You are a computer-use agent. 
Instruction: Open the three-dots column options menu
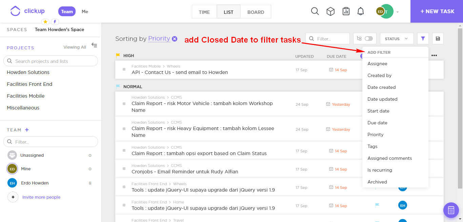point(434,55)
